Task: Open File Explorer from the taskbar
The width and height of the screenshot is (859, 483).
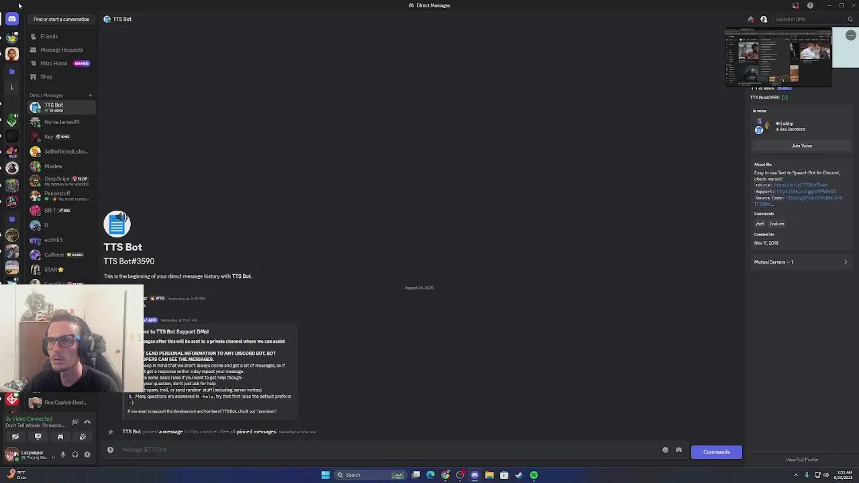Action: coord(489,475)
